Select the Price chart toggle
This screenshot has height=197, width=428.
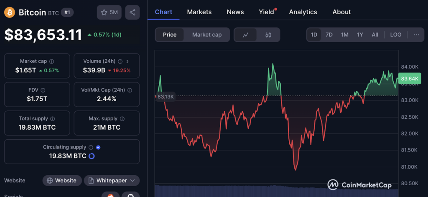[x=170, y=35]
